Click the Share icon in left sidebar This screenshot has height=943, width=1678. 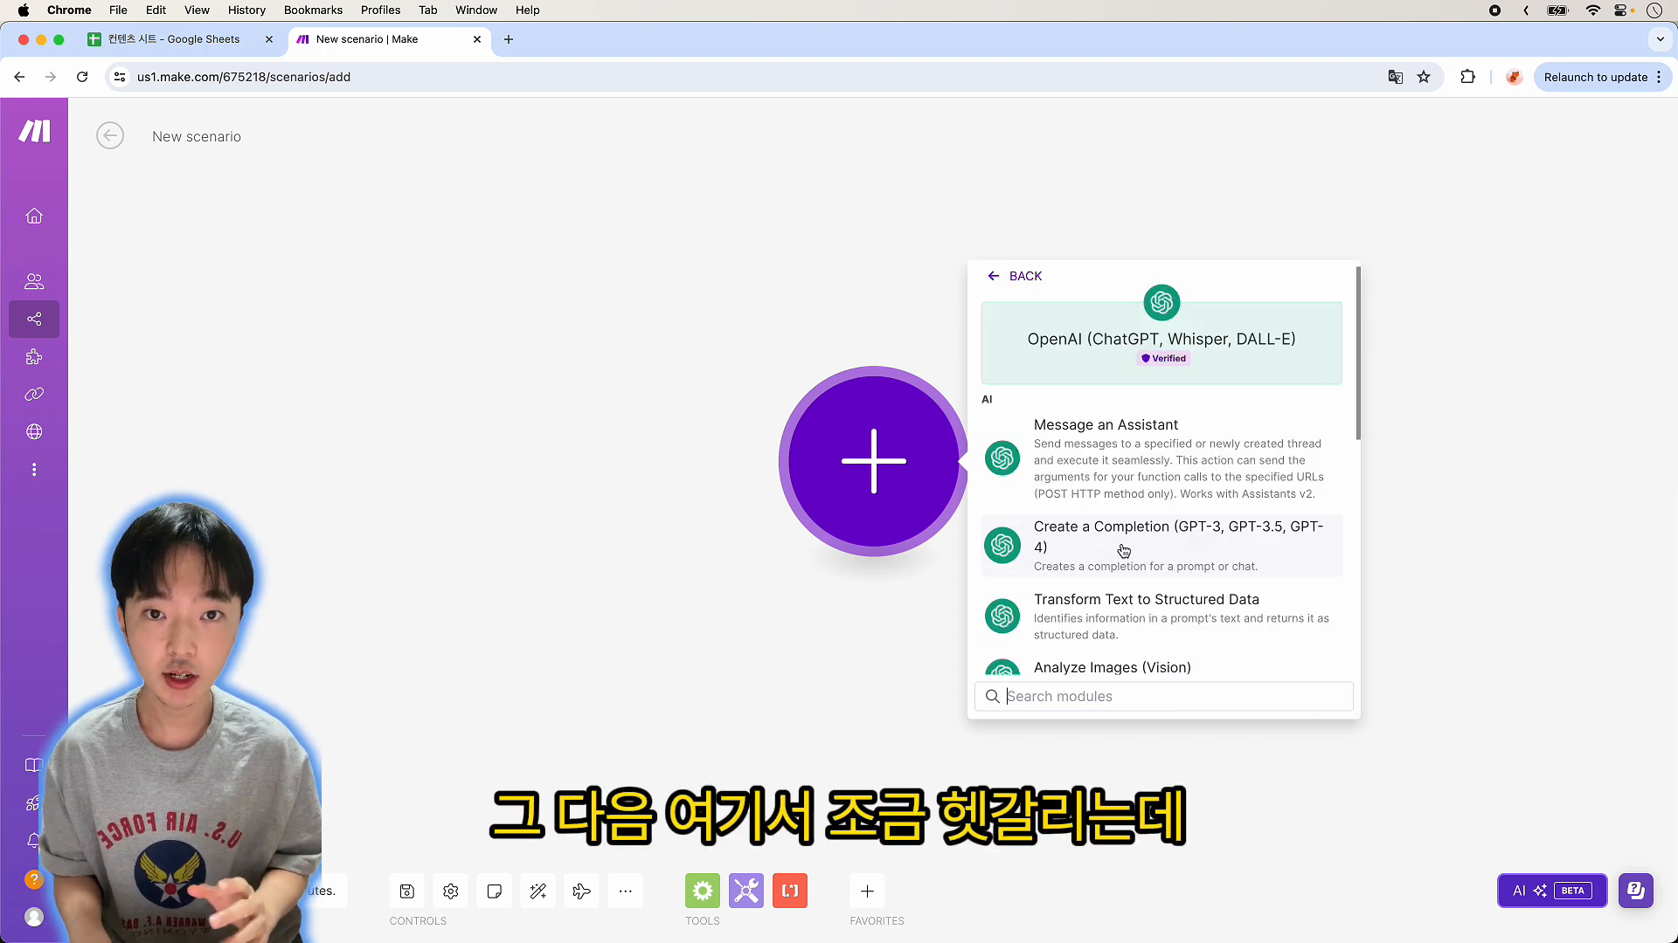coord(33,319)
